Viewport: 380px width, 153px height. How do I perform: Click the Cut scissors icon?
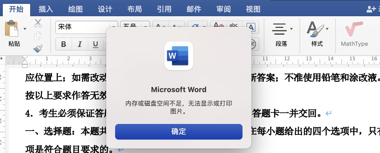[x=38, y=23]
